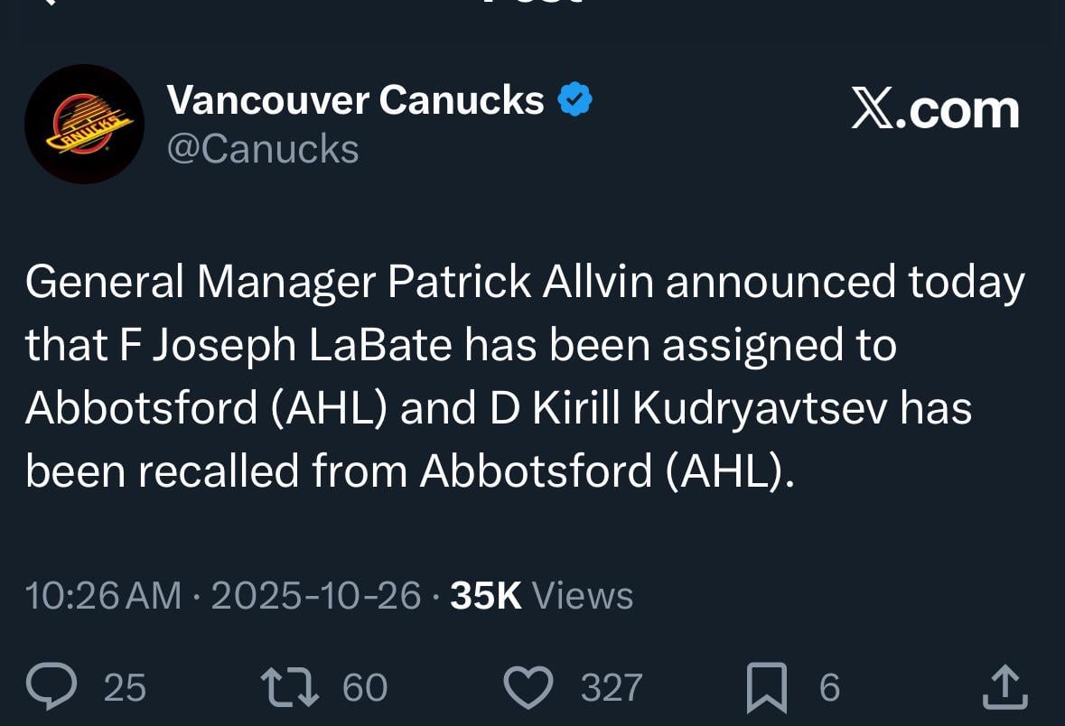
Task: Share the post via the share arrow icon
Action: [1005, 686]
